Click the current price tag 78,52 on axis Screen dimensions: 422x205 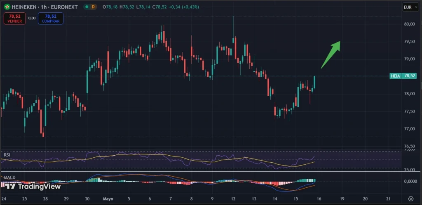click(409, 76)
